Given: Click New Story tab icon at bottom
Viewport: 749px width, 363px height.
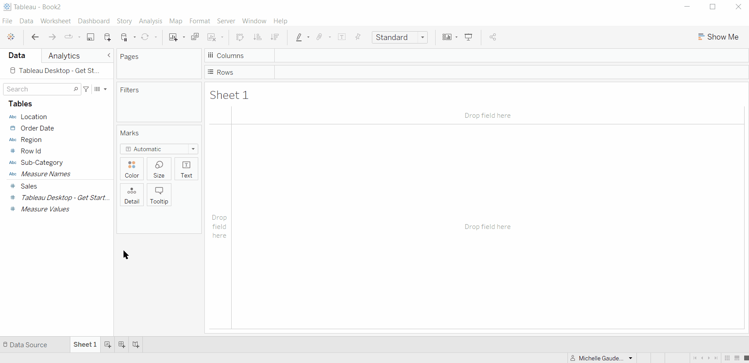Looking at the screenshot, I should [136, 345].
